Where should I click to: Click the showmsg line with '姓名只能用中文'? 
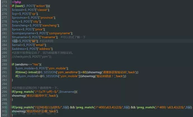point(35,96)
